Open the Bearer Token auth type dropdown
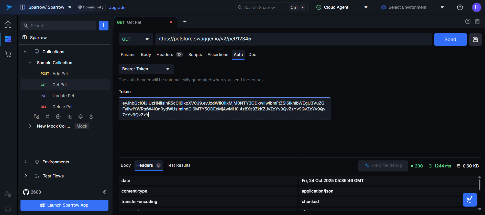 146,69
